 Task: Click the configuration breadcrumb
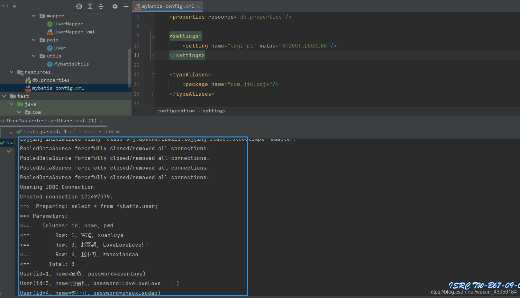176,111
